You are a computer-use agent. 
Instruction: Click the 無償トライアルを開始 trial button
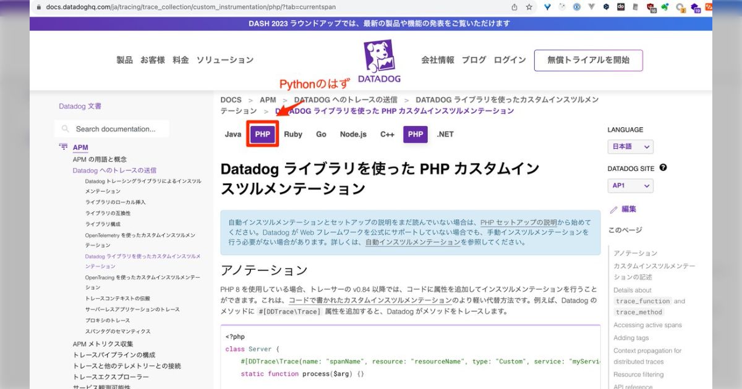click(x=589, y=60)
